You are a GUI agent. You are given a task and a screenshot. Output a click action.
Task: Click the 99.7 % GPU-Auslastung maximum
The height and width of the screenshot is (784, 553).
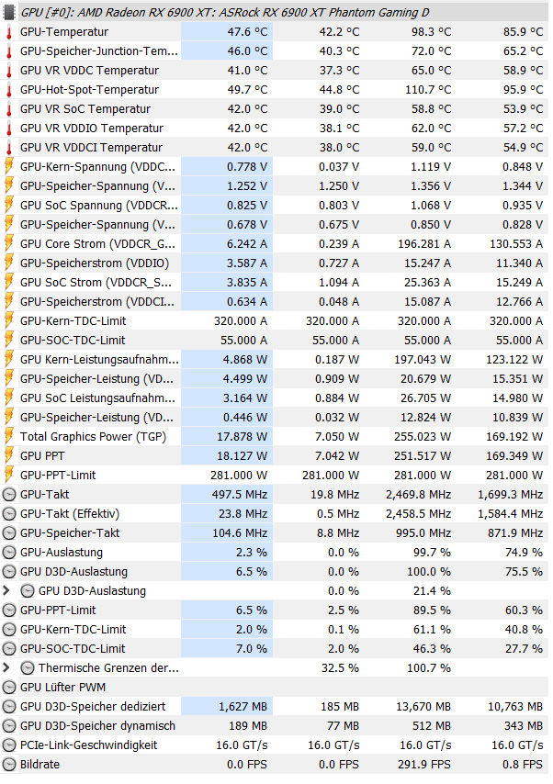432,553
